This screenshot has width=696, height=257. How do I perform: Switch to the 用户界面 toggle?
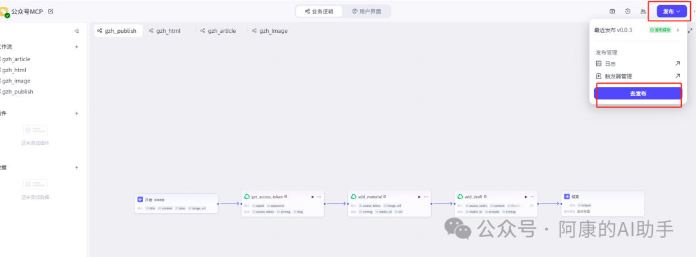[367, 12]
